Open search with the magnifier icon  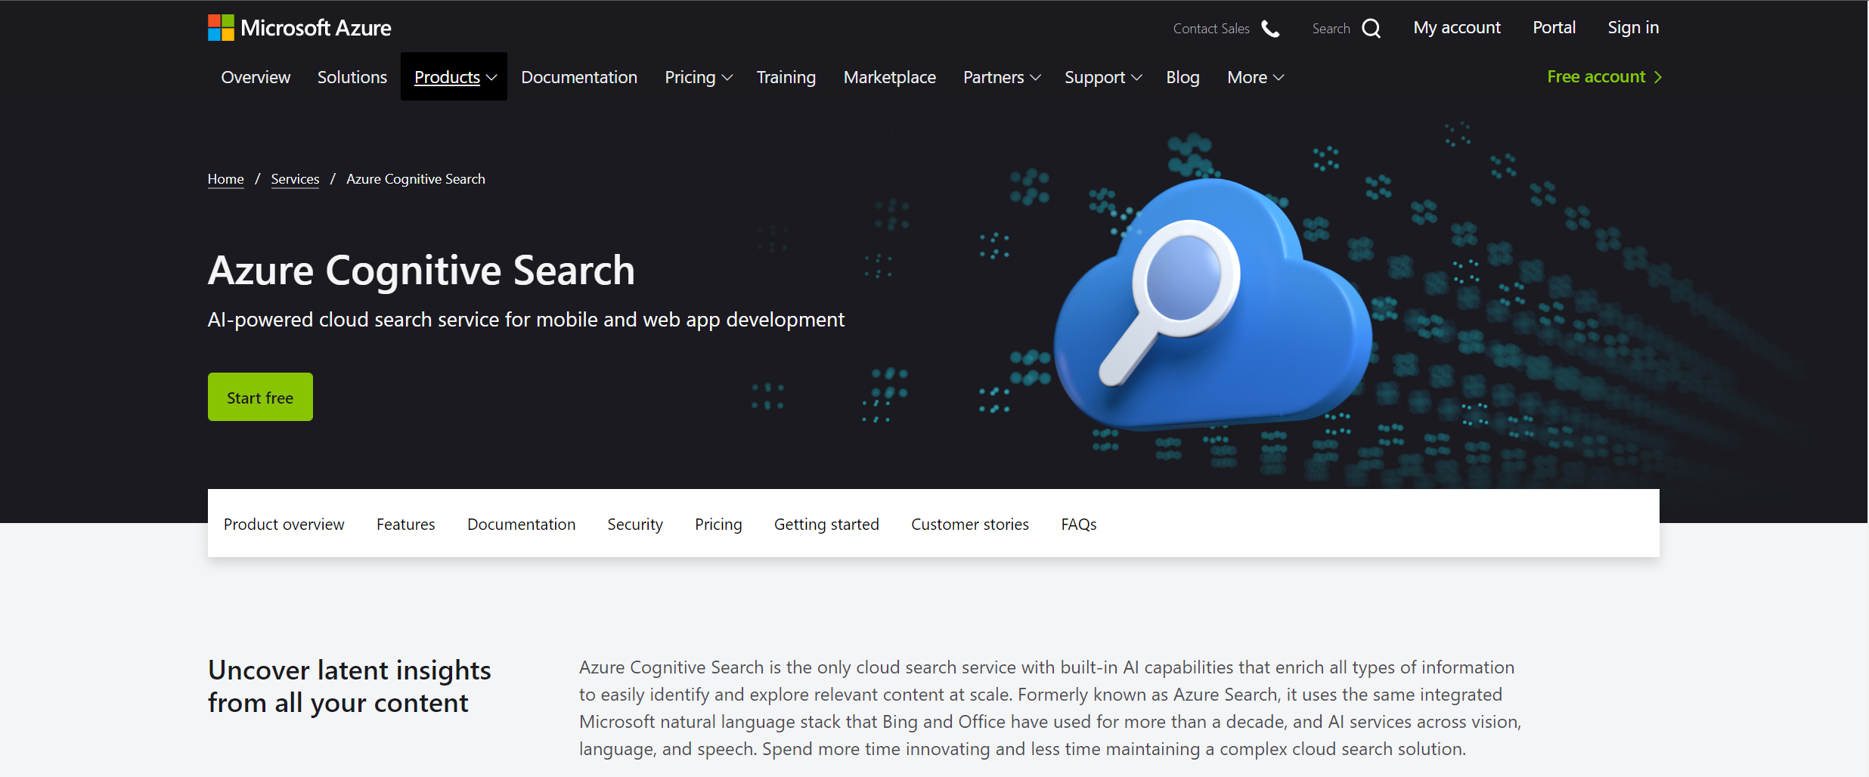(1371, 29)
